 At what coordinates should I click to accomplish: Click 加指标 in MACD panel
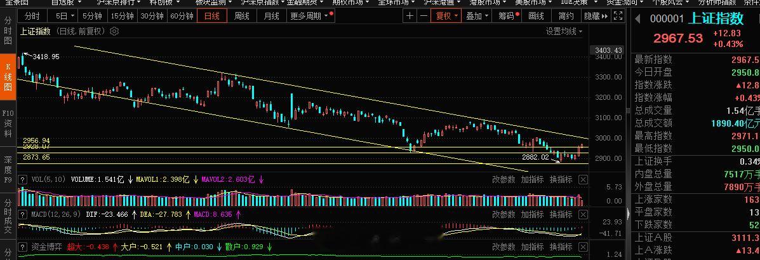pyautogui.click(x=532, y=214)
